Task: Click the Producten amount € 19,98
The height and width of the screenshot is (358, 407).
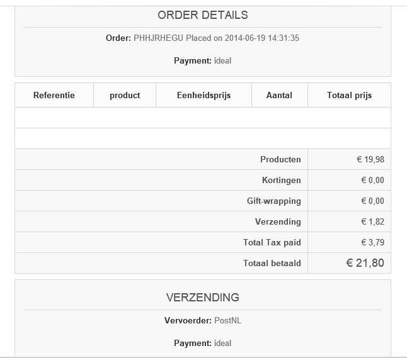Action: [x=370, y=159]
